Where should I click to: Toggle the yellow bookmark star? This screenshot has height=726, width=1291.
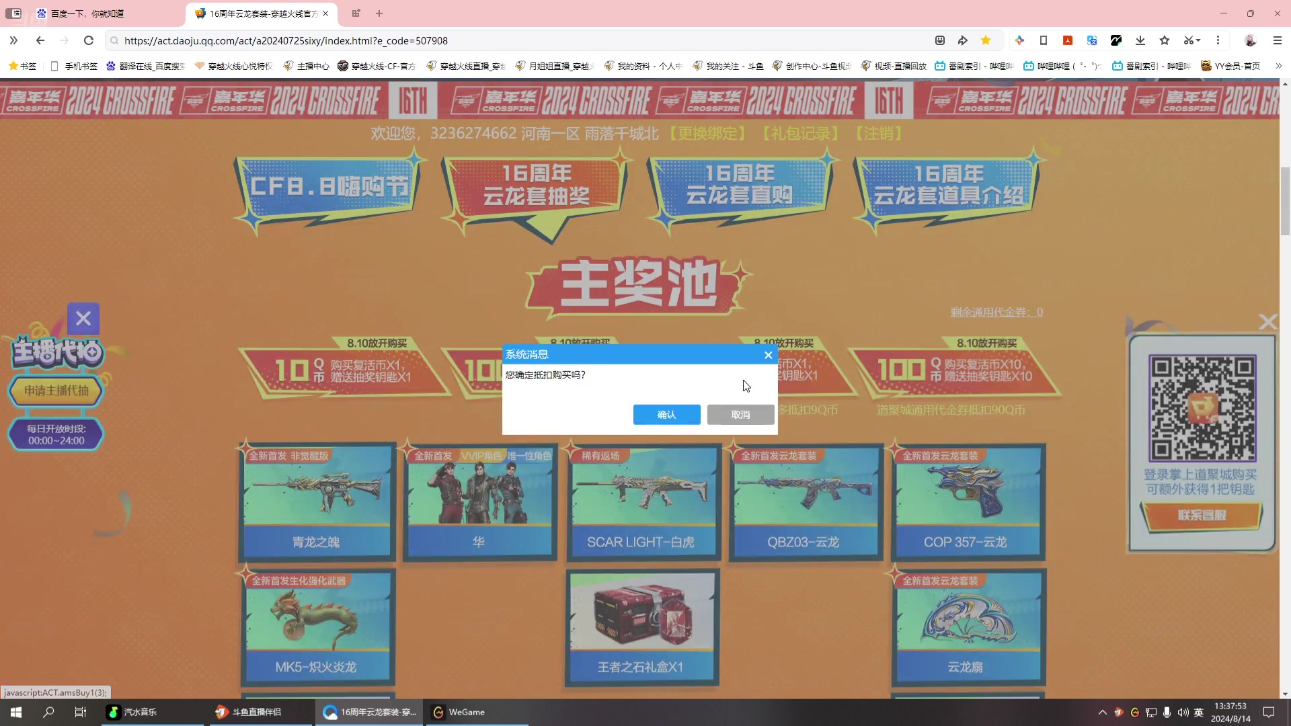click(x=986, y=40)
